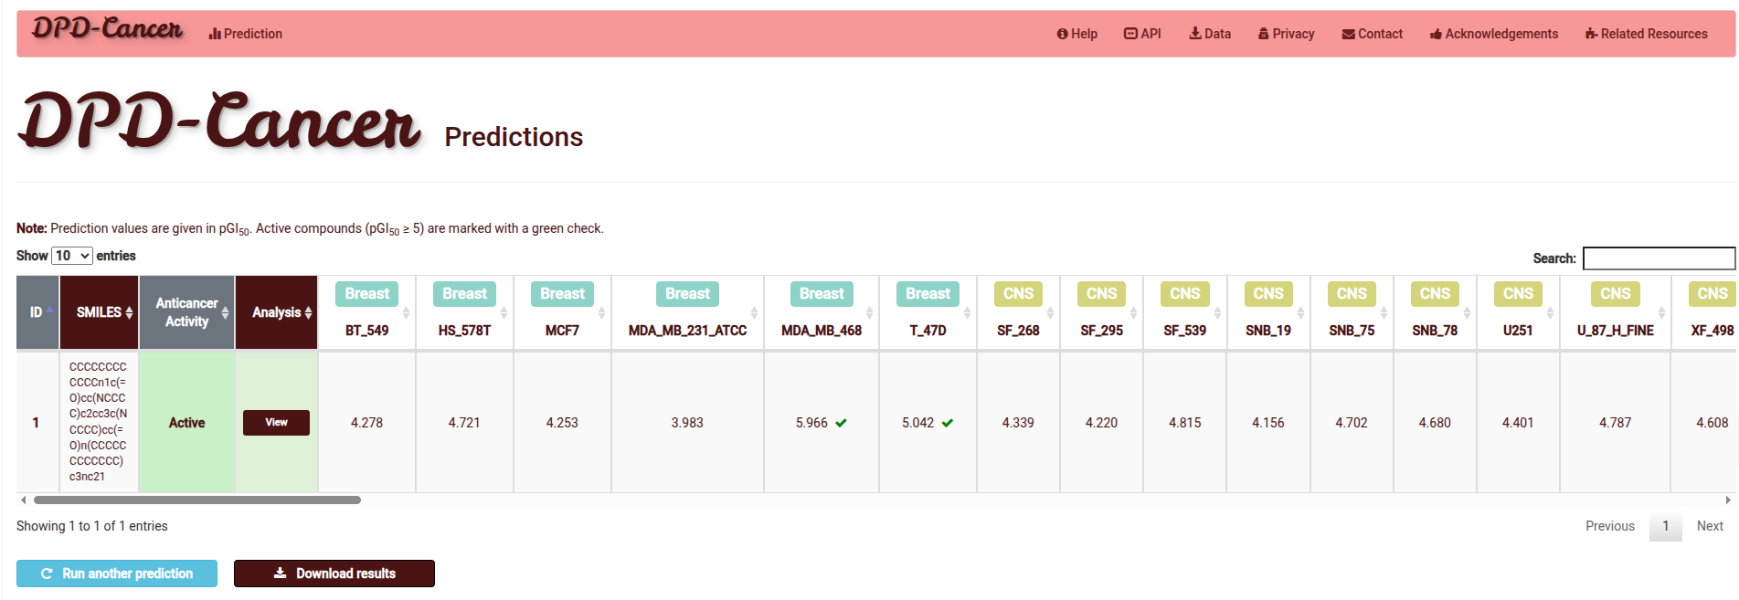Open the Privacy page
Screen dimensions: 1739x600
[1286, 34]
